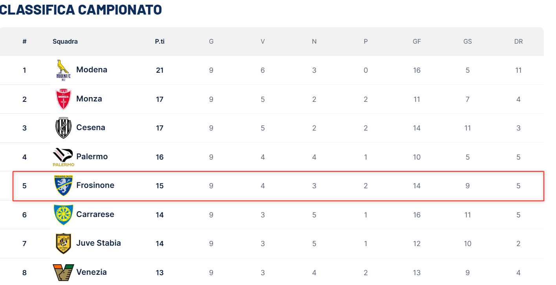Click the Frosinone lion crest
Screen dimensions: 556x285
(x=63, y=186)
